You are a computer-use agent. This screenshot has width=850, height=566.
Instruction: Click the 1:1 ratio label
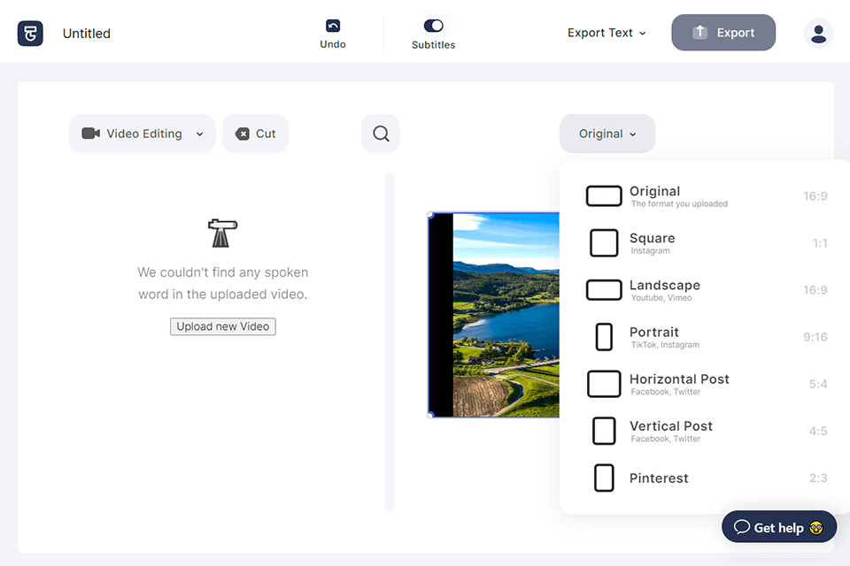pos(820,244)
